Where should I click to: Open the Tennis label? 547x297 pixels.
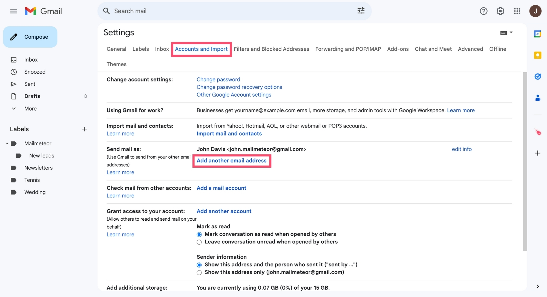pyautogui.click(x=32, y=180)
